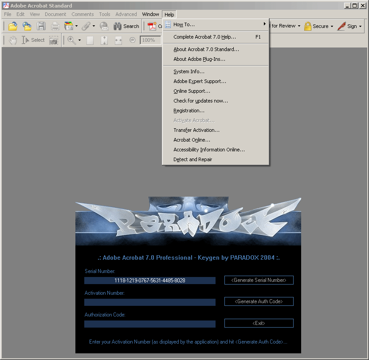Click the Print toolbar icon

[x=55, y=26]
